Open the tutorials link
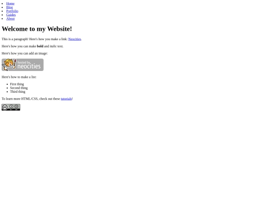This screenshot has height=201, width=268. click(x=66, y=99)
